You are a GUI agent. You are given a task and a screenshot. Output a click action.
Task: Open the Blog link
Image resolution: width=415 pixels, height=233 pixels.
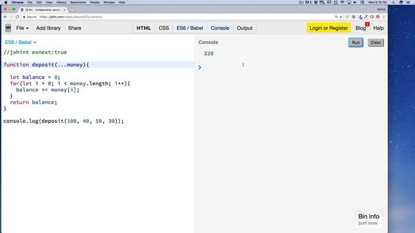361,28
